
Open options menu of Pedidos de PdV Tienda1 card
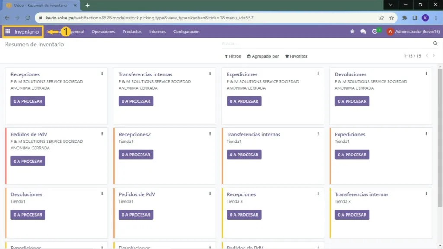(210, 194)
